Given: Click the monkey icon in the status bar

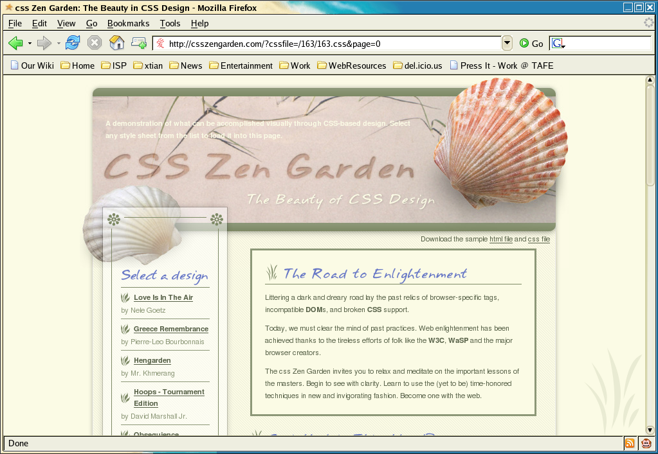Looking at the screenshot, I should [x=646, y=443].
